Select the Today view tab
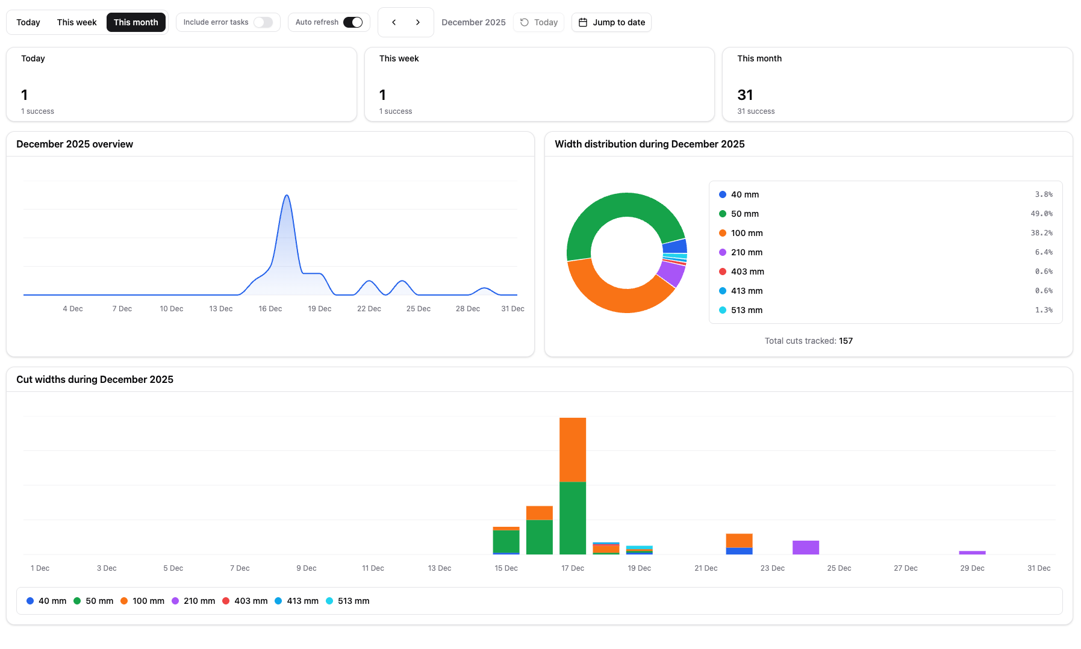Image resolution: width=1081 pixels, height=649 pixels. coord(28,22)
